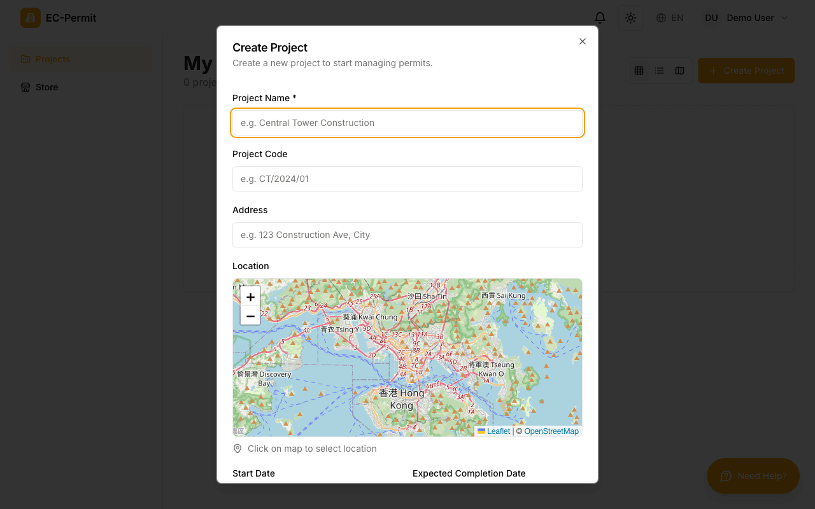
Task: Click the Create Project button
Action: tap(746, 71)
